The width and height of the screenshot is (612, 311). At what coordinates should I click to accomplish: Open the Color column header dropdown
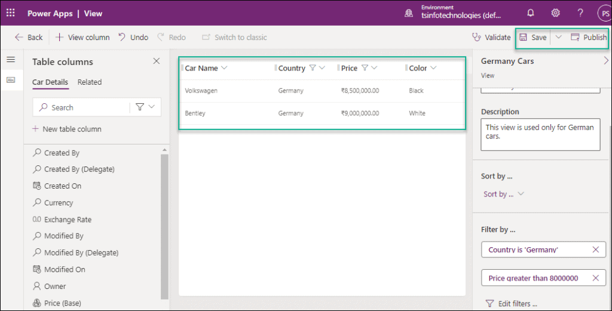(x=433, y=68)
